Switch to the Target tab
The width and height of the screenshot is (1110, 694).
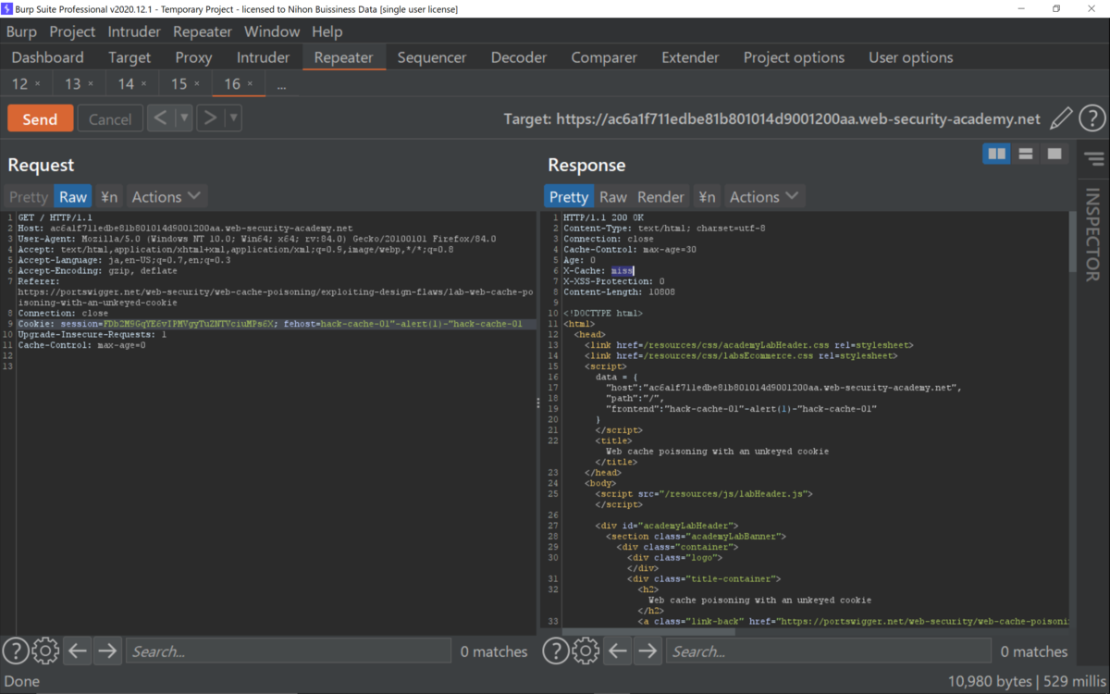pos(129,57)
